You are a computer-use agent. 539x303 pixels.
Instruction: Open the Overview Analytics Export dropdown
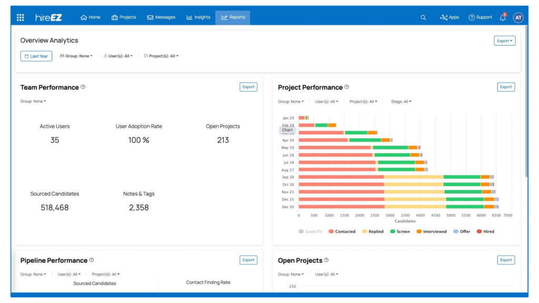click(x=505, y=41)
